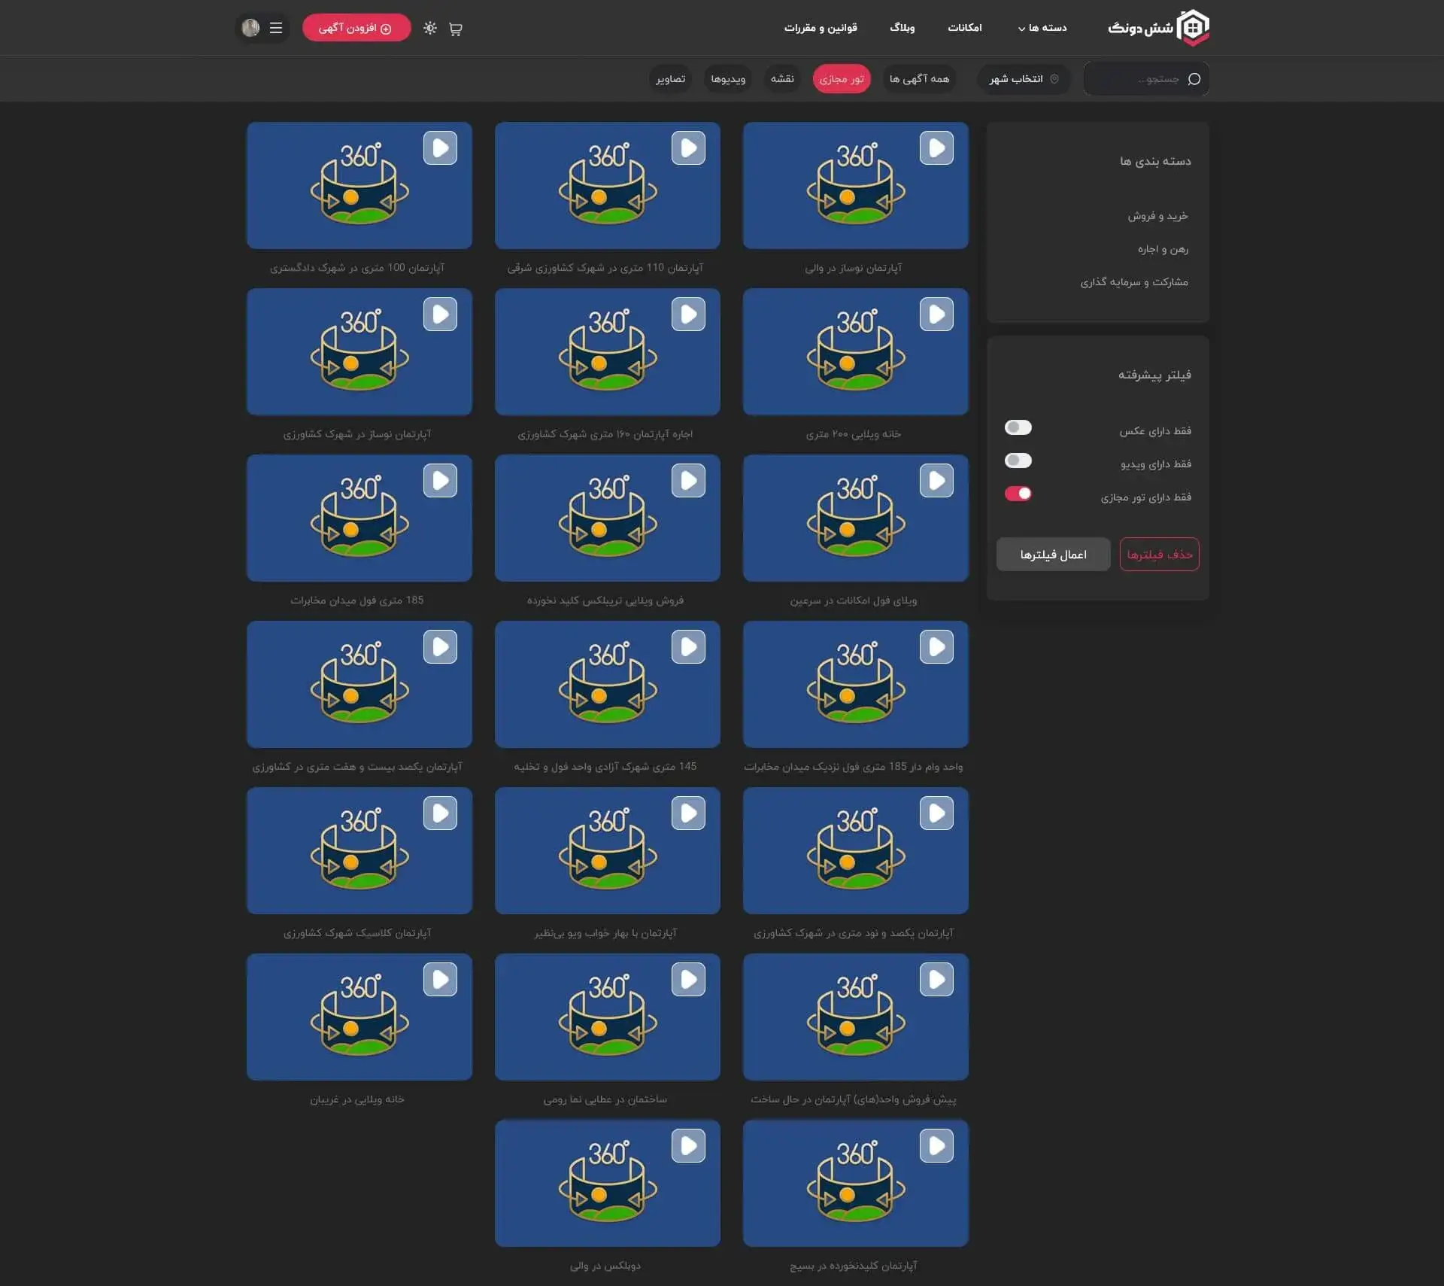Viewport: 1444px width, 1286px height.
Task: Enable فقط دارای ویدیو toggle
Action: coord(1018,461)
